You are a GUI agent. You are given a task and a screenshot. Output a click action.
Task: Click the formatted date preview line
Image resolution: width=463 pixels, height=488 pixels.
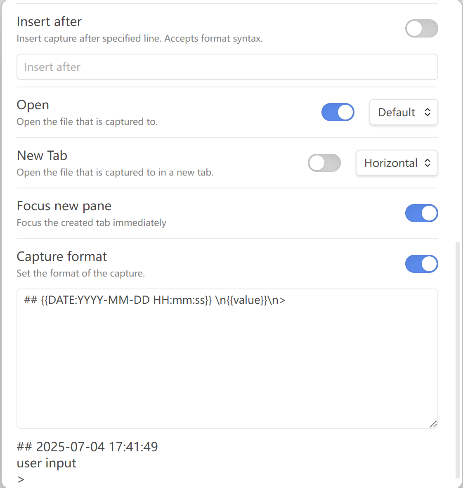(87, 447)
